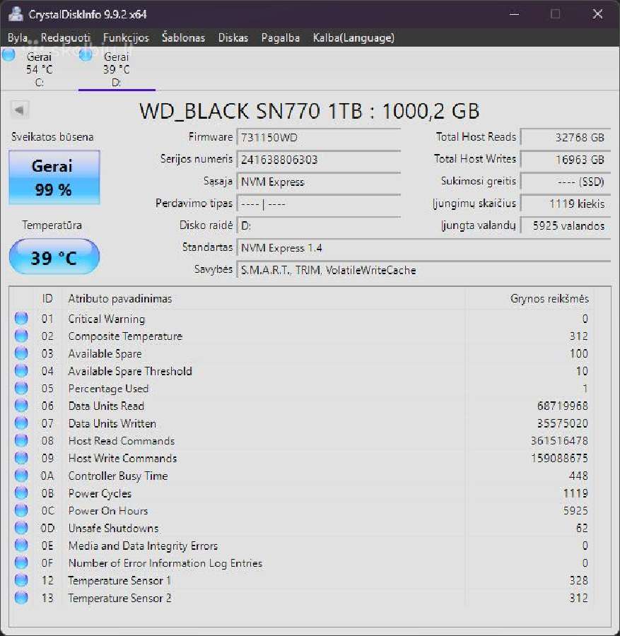Click the serial number field 241638806303
This screenshot has height=636, width=620.
(319, 160)
